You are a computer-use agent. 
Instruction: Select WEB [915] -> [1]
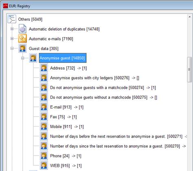pos(66,166)
